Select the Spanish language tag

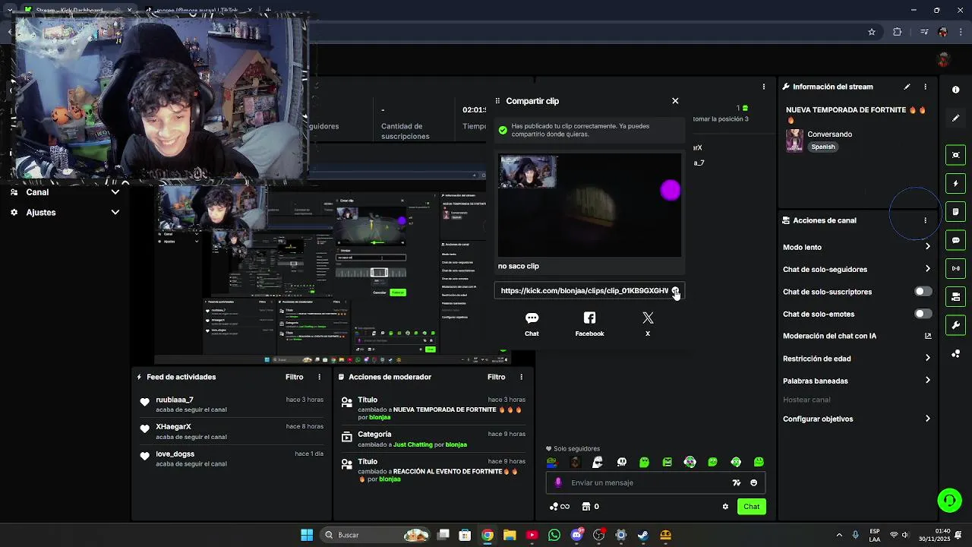coord(823,147)
